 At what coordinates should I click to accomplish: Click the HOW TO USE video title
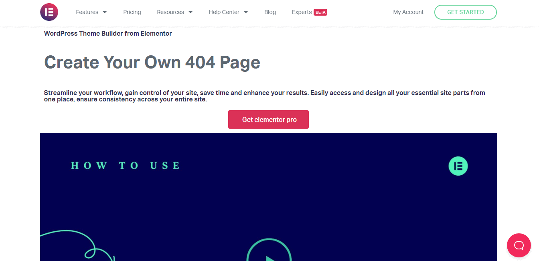pos(125,166)
